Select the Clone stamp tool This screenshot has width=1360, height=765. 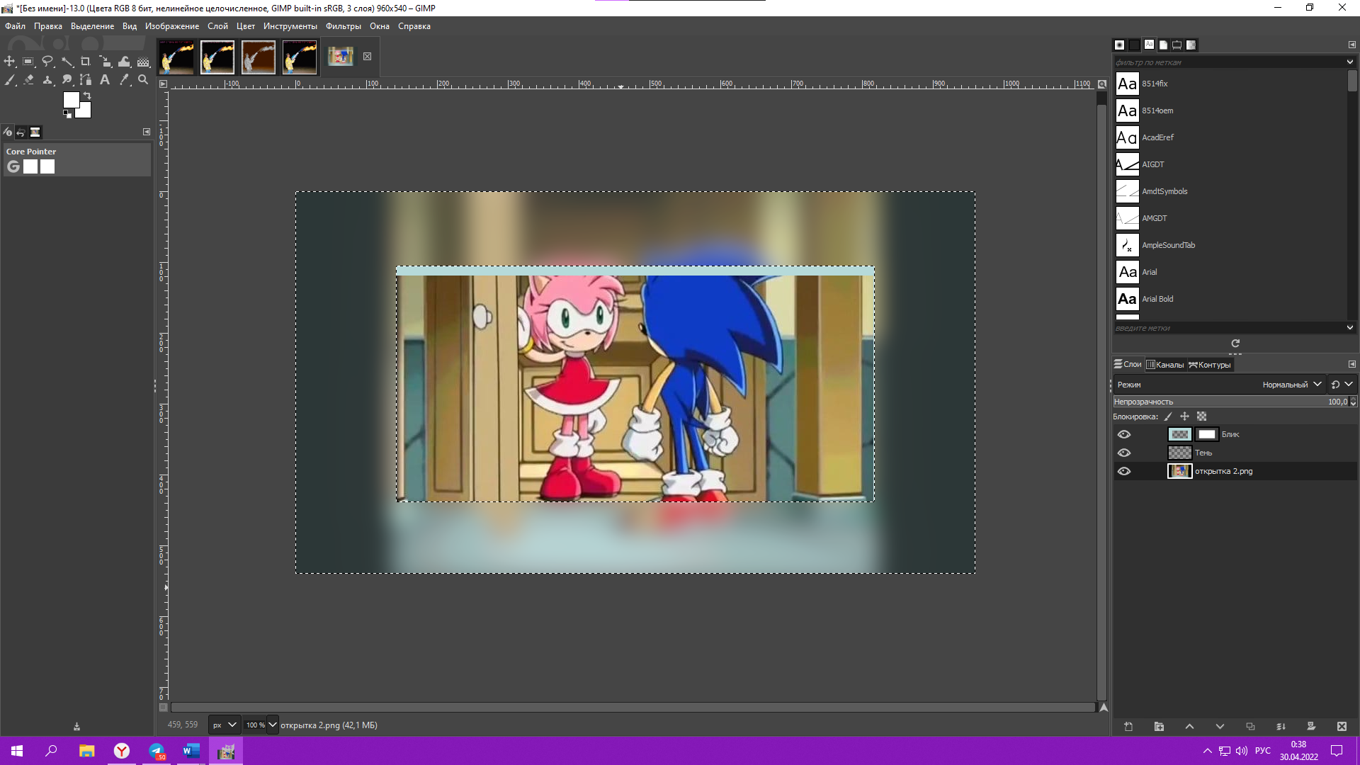pyautogui.click(x=47, y=80)
